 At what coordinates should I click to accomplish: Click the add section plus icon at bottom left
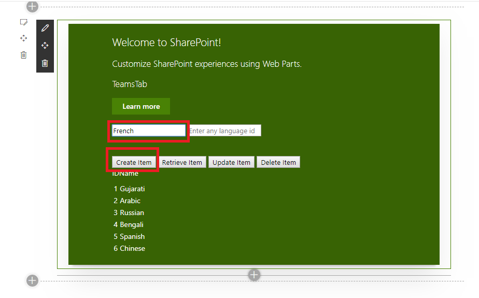(32, 280)
